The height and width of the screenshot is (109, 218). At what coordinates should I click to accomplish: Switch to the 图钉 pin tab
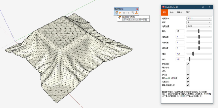[x=187, y=12]
